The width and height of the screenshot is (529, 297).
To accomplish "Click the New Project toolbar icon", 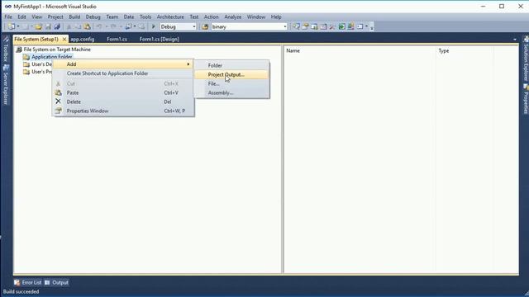I will tap(11, 26).
